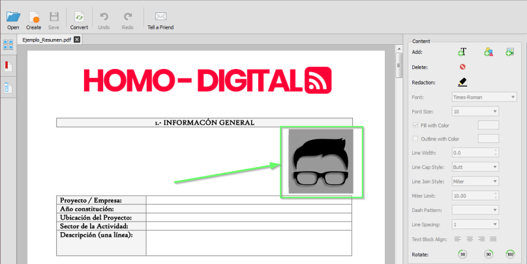Launch the Convert tool
Viewport: 527px width, 264px height.
pos(79,21)
